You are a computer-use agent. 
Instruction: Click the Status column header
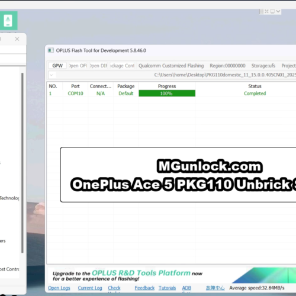[x=255, y=86]
